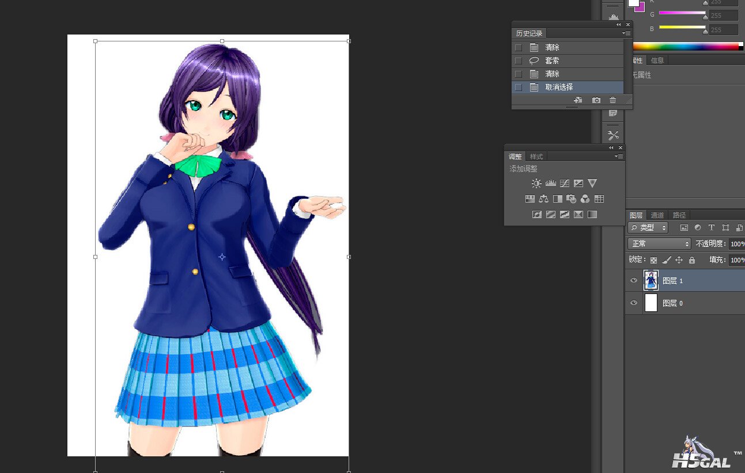Hide 图层 0 layer visibility
The height and width of the screenshot is (473, 745).
(634, 303)
